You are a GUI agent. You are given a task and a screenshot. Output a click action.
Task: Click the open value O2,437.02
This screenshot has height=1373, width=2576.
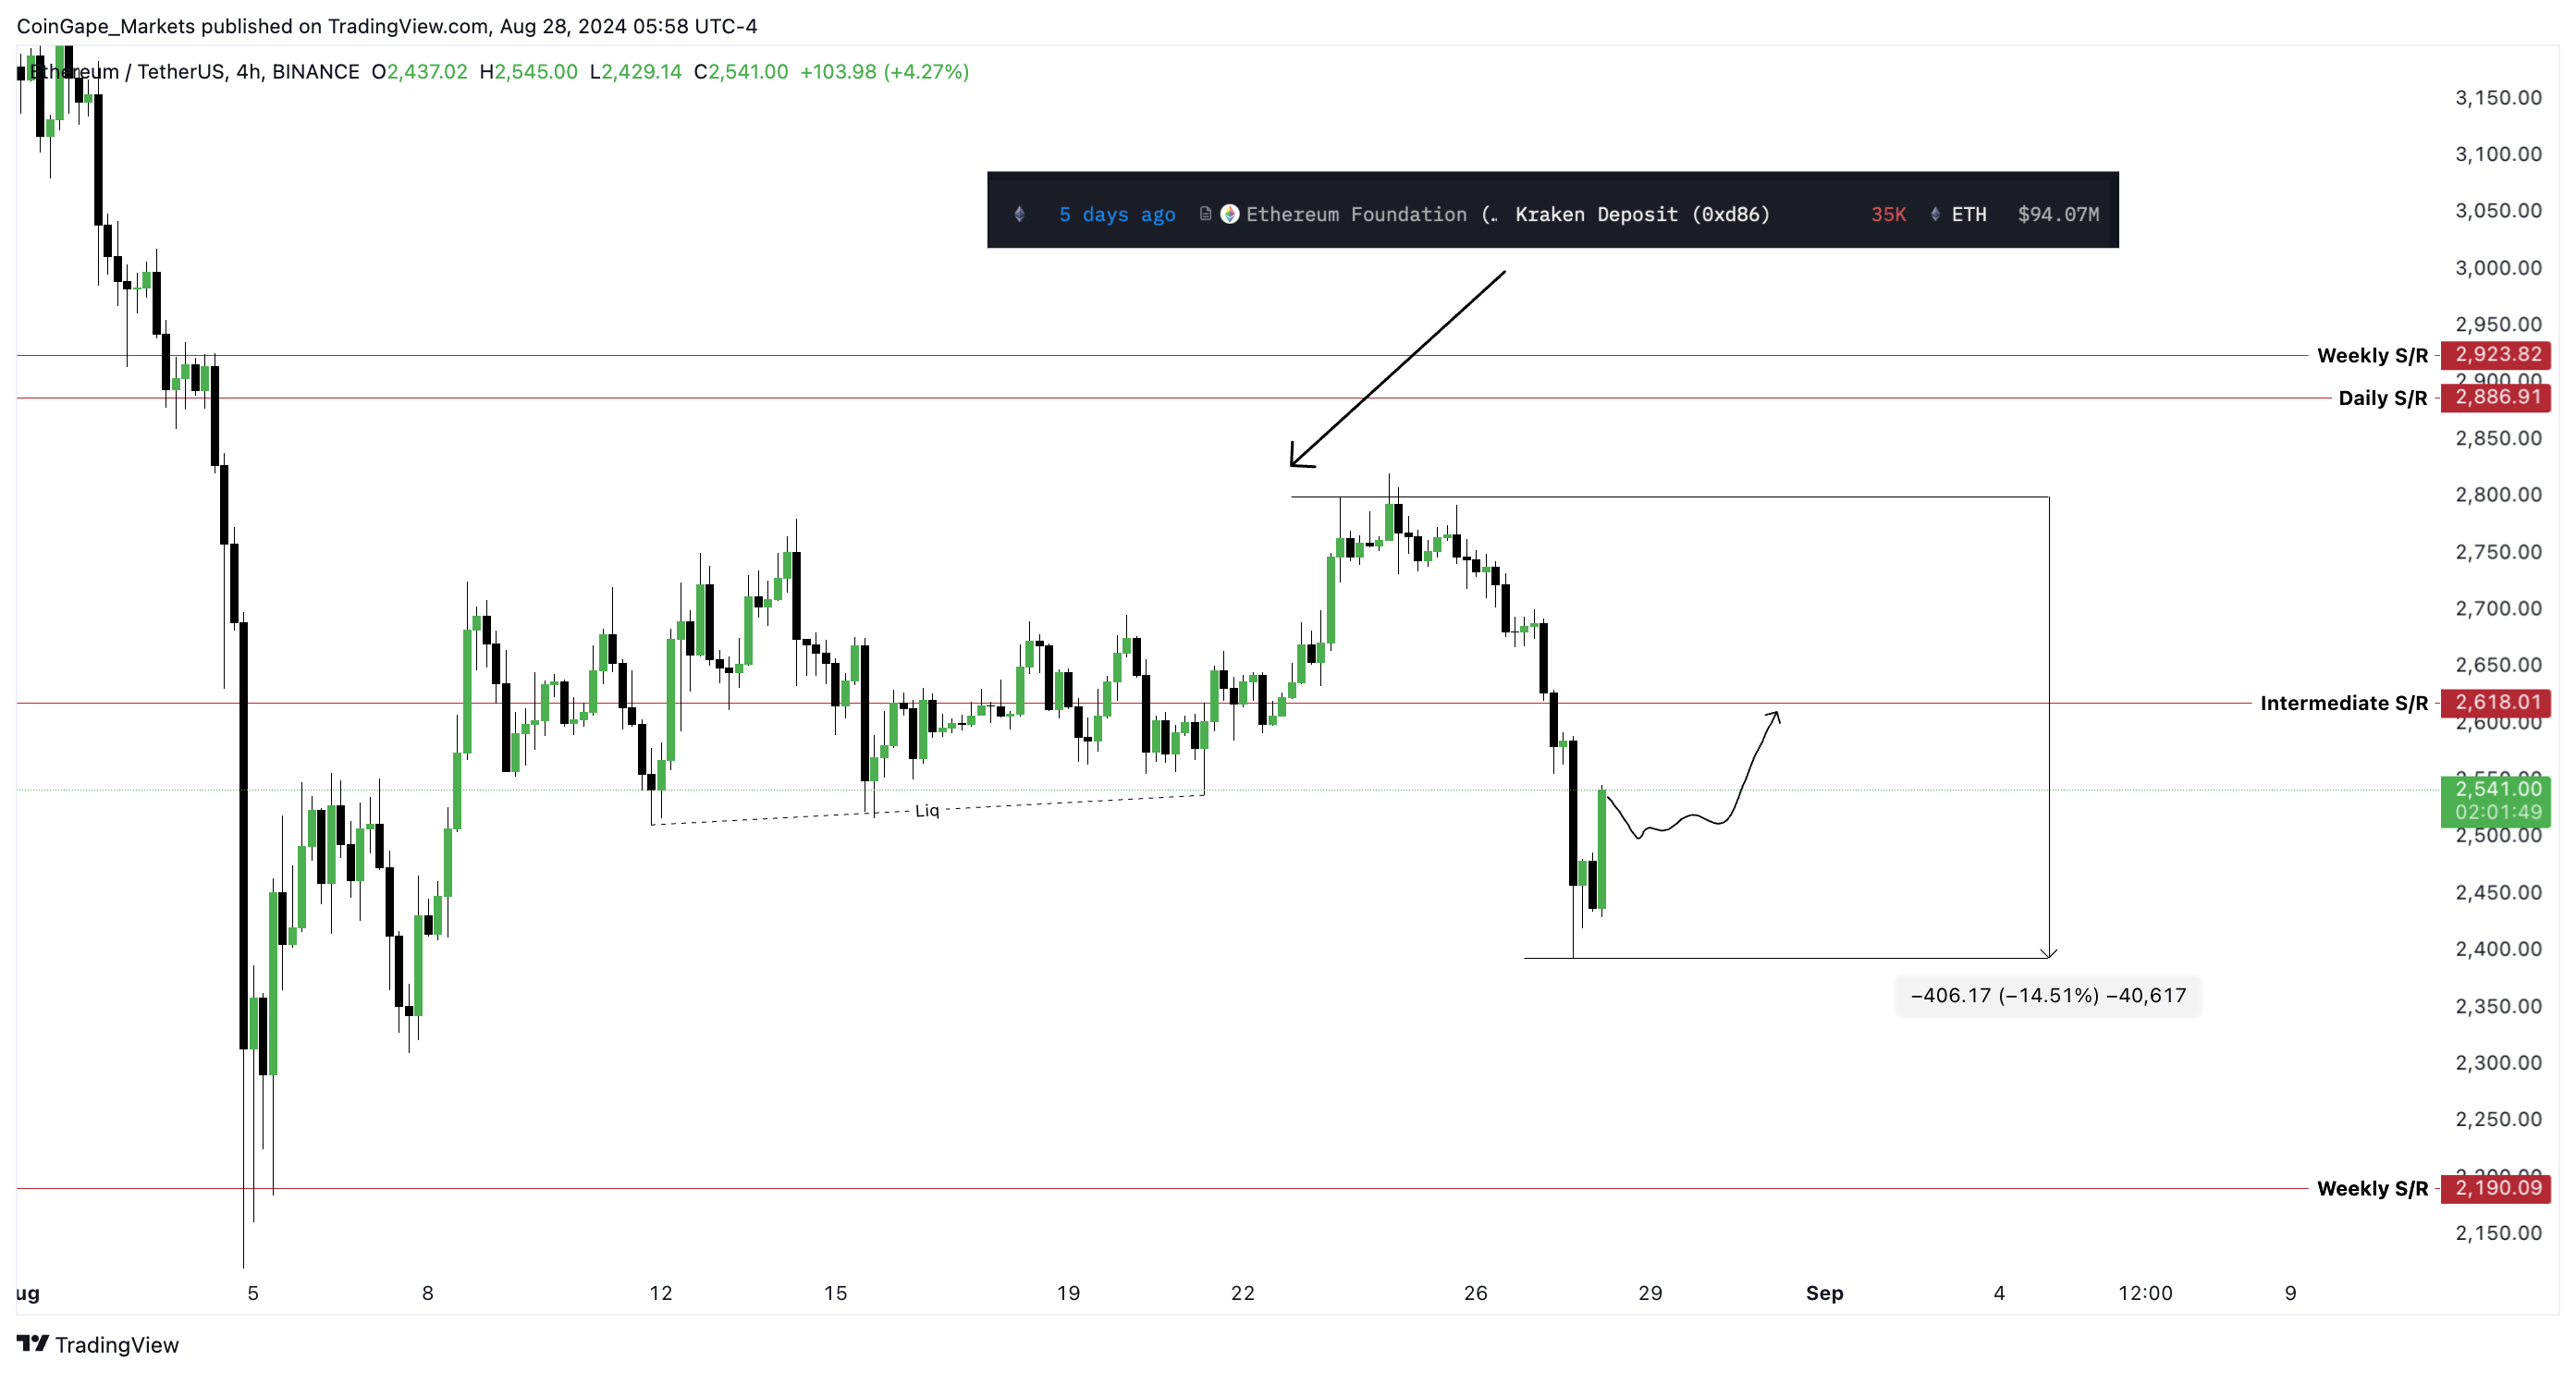coord(419,72)
